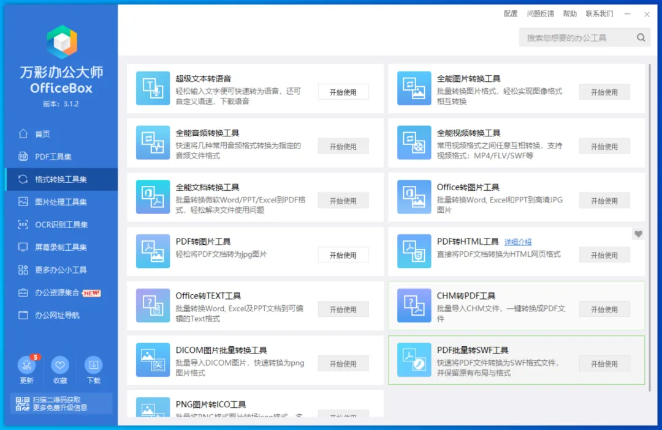Click the 万彩办公大师 application title
662x430 pixels.
[61, 72]
